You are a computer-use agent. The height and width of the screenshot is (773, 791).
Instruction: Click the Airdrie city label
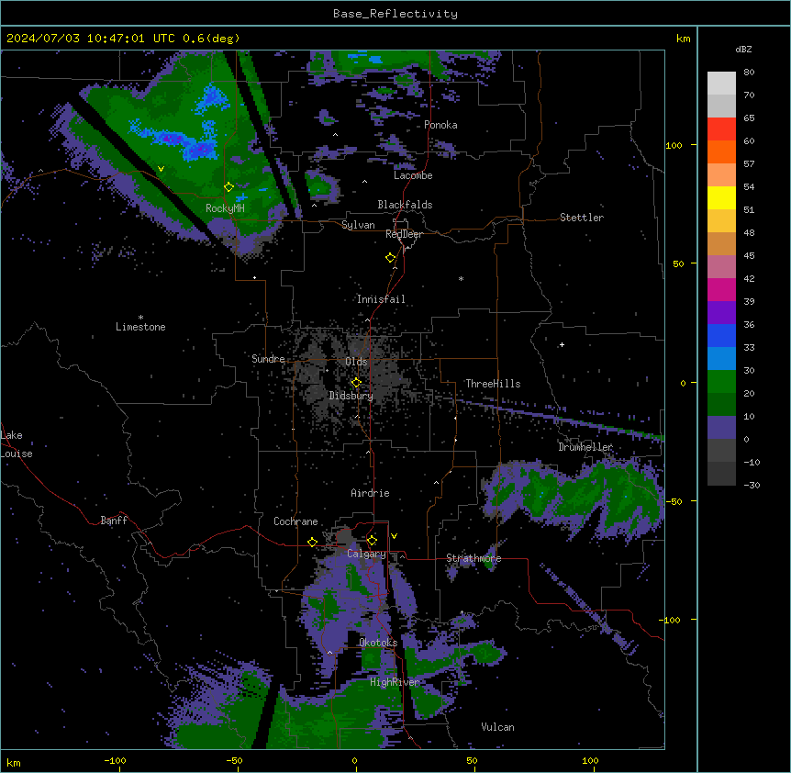point(370,493)
